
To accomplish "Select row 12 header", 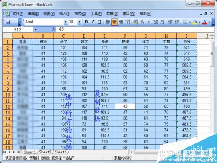I will pyautogui.click(x=7, y=106).
